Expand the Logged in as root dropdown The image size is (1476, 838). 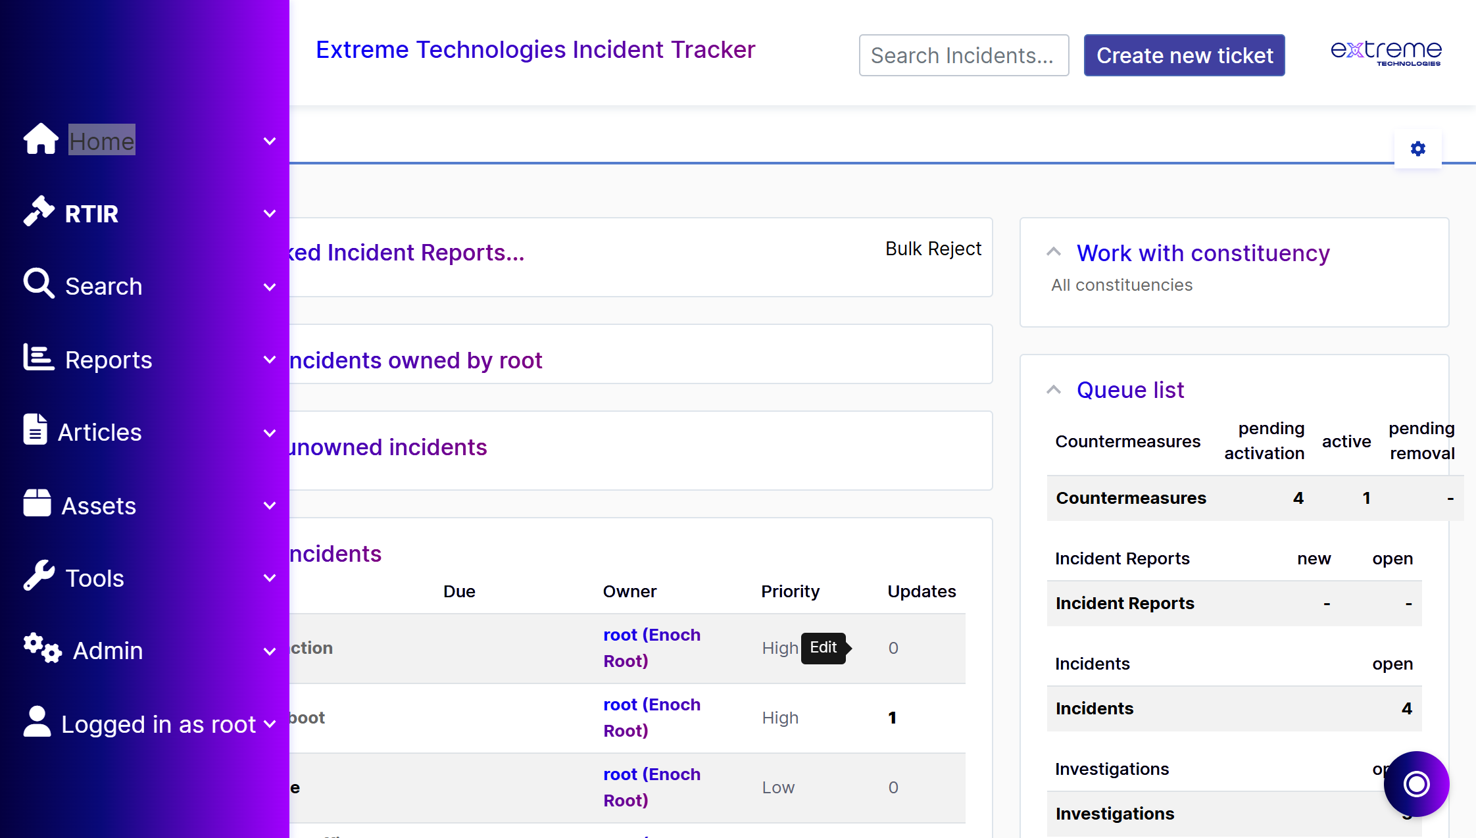pos(270,724)
